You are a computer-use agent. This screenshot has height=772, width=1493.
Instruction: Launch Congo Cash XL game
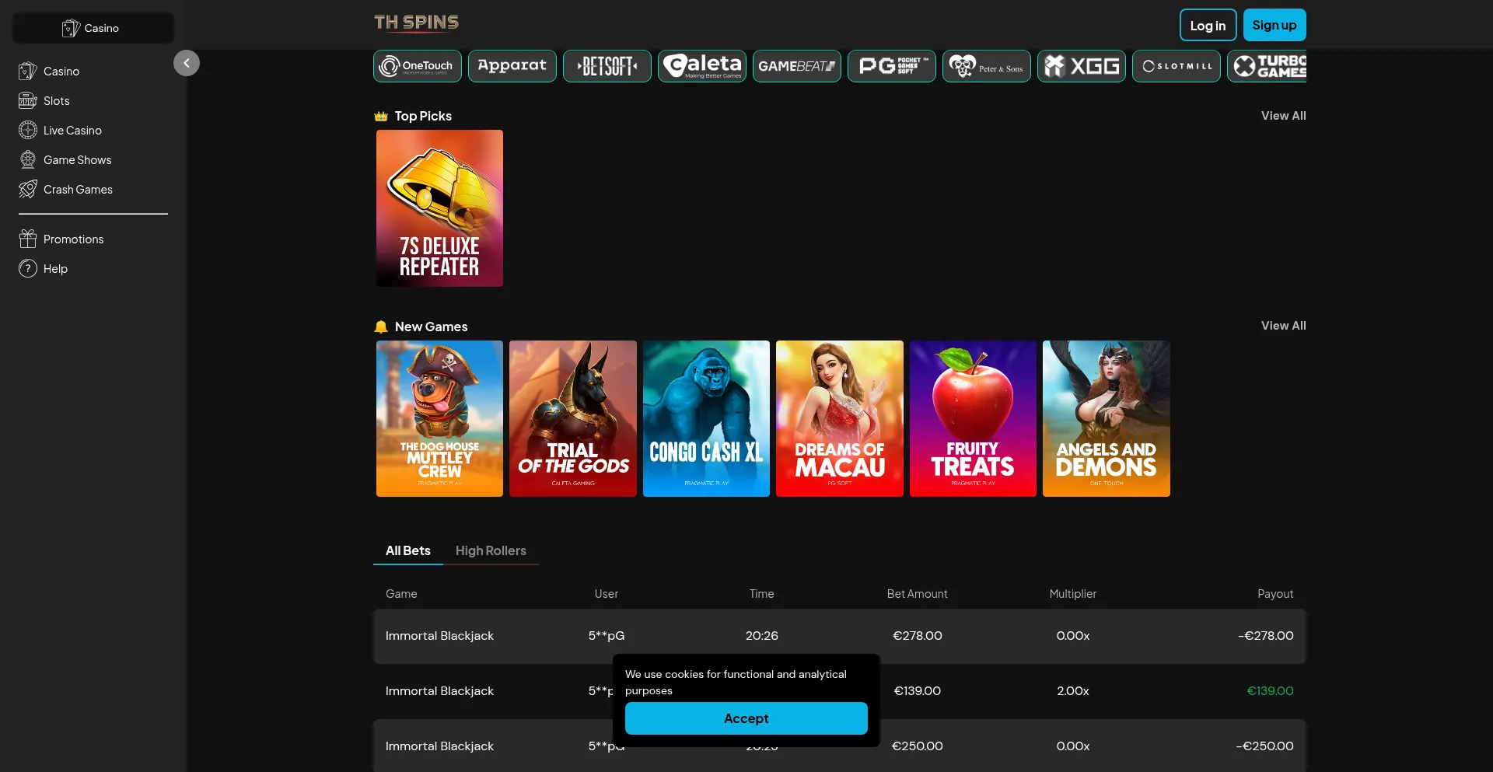[x=706, y=418]
